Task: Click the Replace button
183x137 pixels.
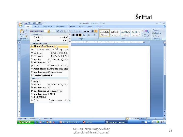Action: point(157,33)
